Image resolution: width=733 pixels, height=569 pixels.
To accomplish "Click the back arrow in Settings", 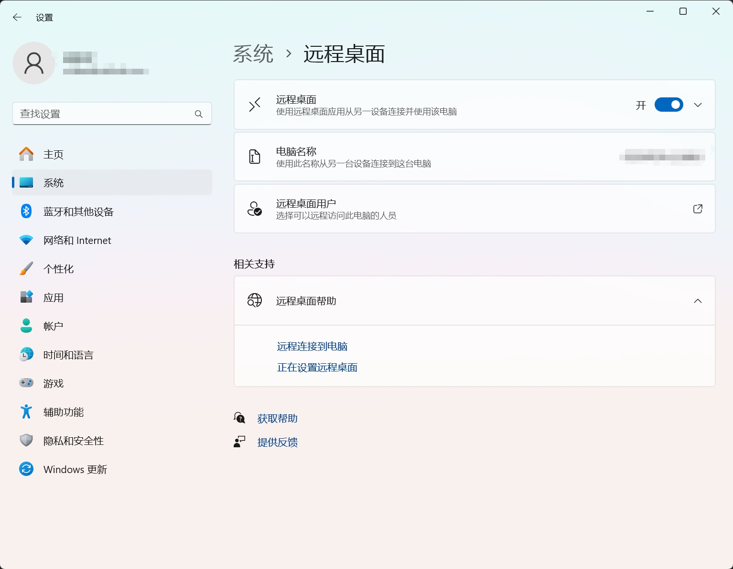I will pyautogui.click(x=17, y=18).
